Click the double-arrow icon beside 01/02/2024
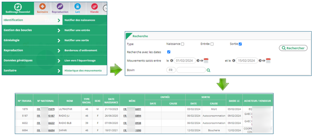The width and height of the screenshot is (313, 135). (202, 61)
